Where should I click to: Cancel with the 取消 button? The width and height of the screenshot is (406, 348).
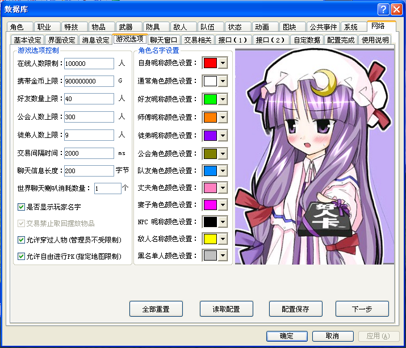[x=333, y=336]
